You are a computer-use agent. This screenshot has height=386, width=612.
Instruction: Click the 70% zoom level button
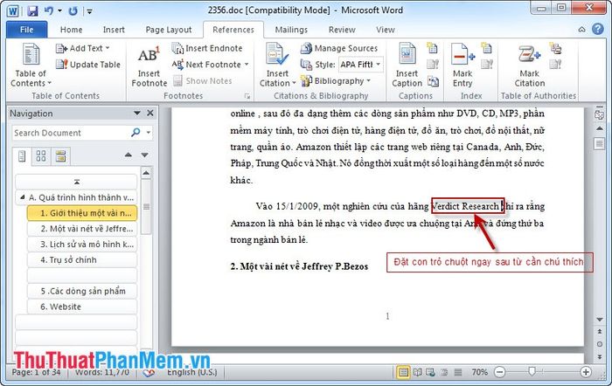pyautogui.click(x=479, y=372)
